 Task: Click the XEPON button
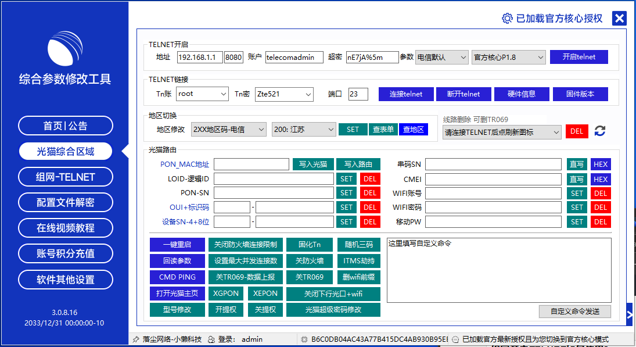tap(265, 294)
